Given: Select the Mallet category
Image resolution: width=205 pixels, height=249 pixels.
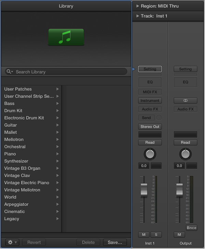Looking at the screenshot, I should click(31, 132).
